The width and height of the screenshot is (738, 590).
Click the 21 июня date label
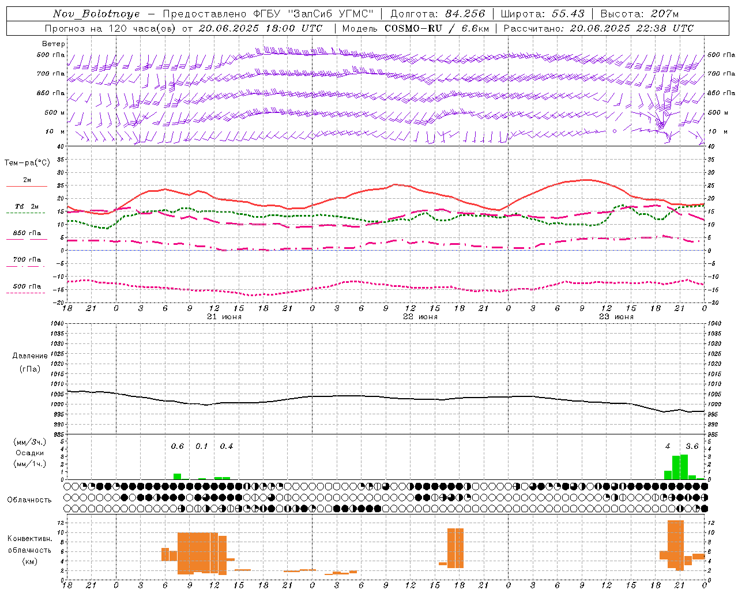click(224, 317)
